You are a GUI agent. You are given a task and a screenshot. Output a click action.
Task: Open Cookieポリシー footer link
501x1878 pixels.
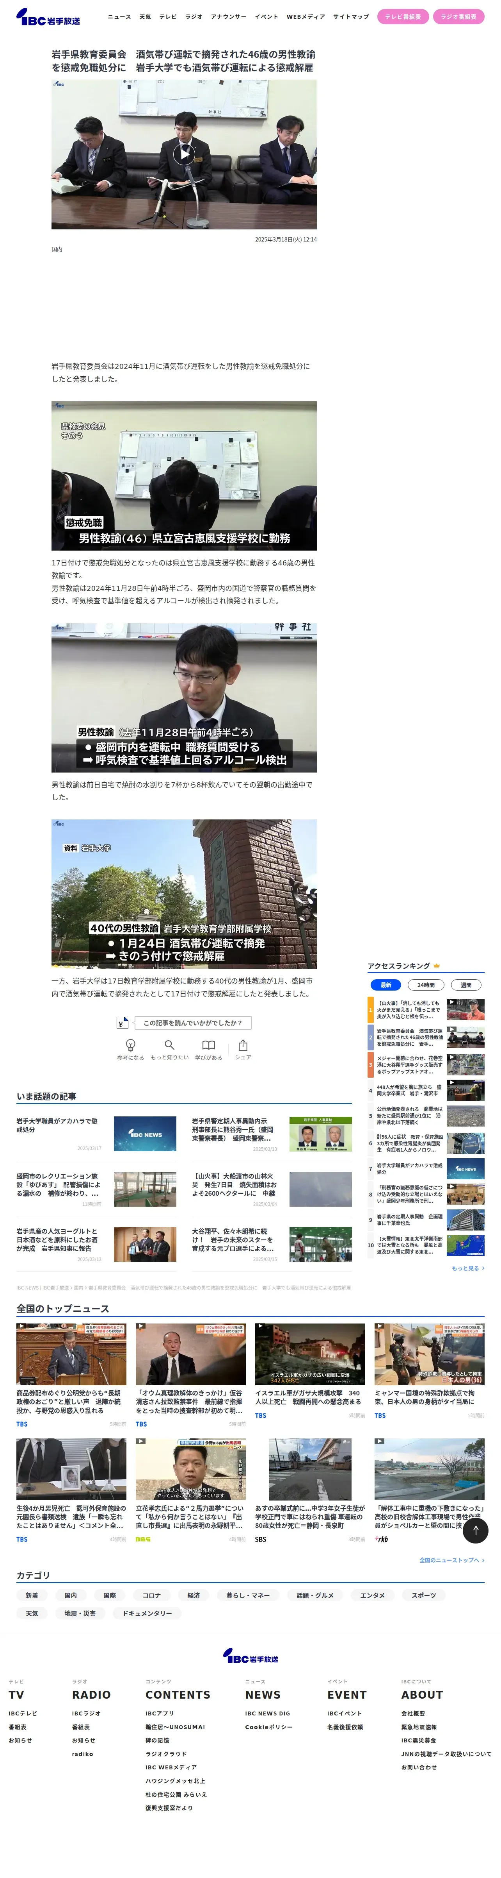269,1727
